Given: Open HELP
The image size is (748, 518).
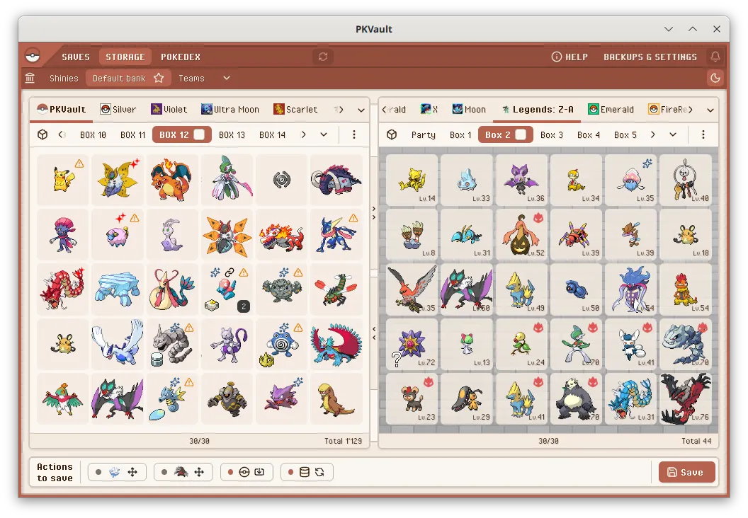Looking at the screenshot, I should coord(569,57).
